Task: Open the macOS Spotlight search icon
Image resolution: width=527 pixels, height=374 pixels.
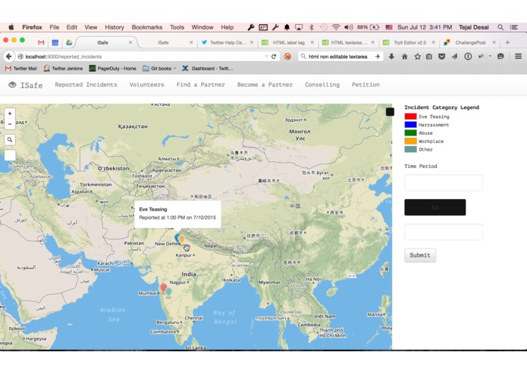Action: [x=500, y=27]
